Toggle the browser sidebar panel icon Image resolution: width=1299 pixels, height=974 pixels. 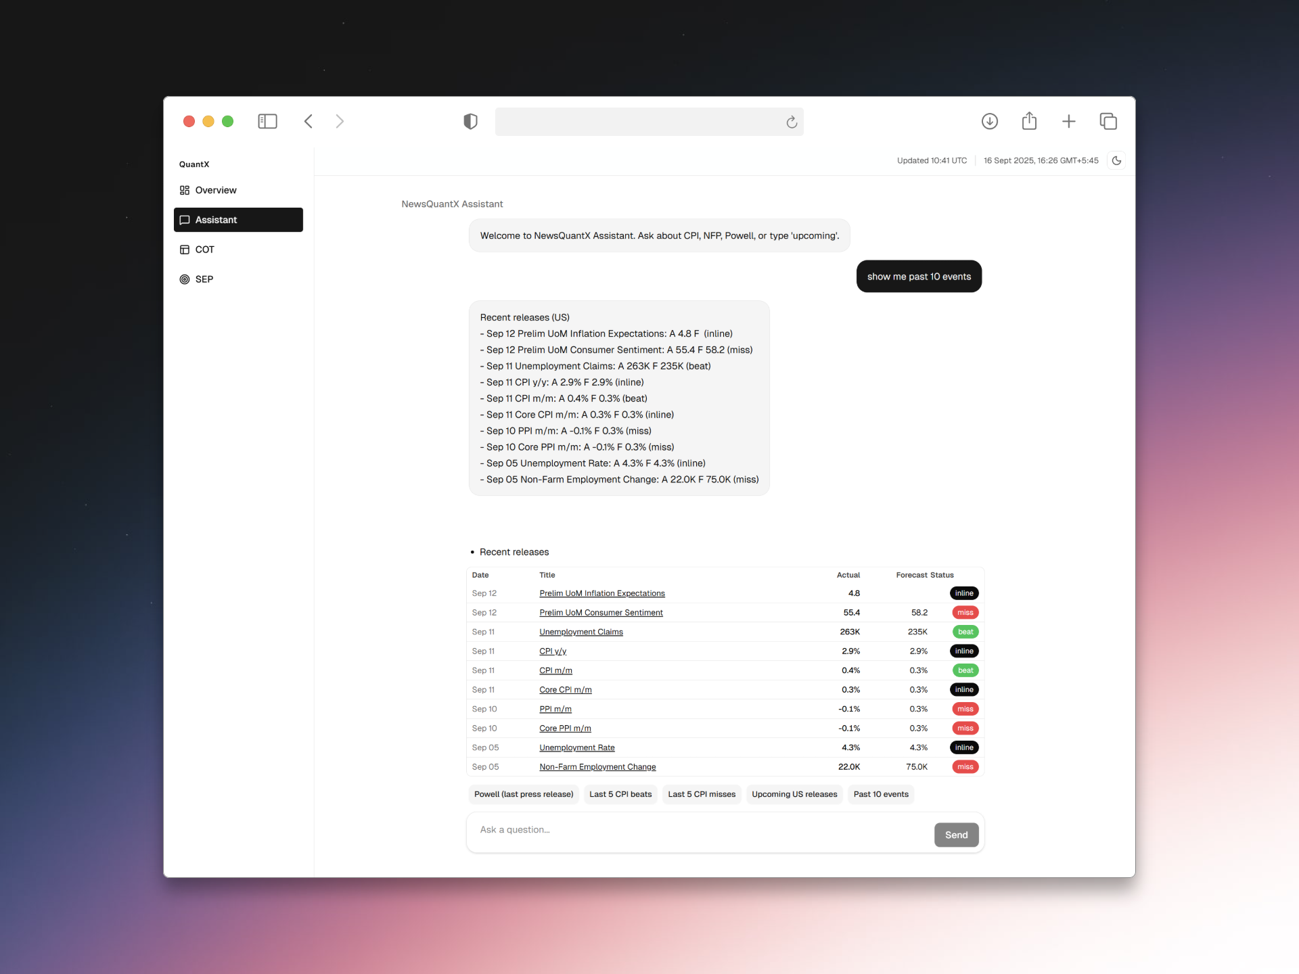click(x=267, y=121)
